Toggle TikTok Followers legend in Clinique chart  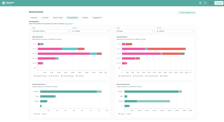pyautogui.click(x=138, y=76)
